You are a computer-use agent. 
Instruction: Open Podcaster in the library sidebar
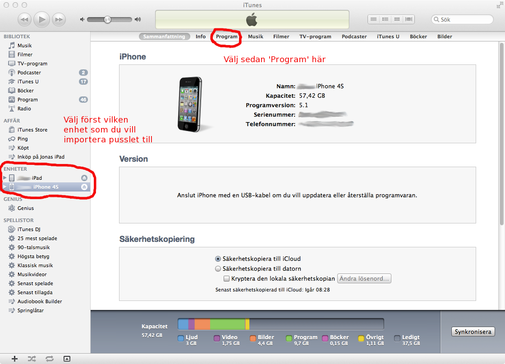pyautogui.click(x=45, y=73)
